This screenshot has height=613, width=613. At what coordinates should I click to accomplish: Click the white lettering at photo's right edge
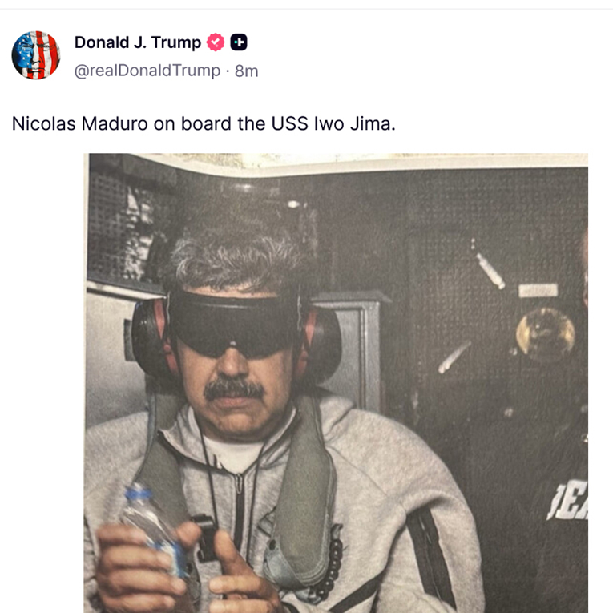tap(567, 500)
